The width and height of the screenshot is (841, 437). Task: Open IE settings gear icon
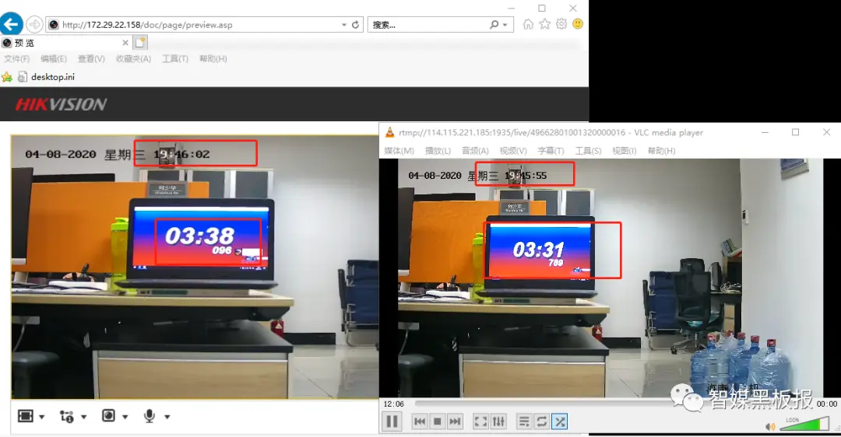click(561, 24)
